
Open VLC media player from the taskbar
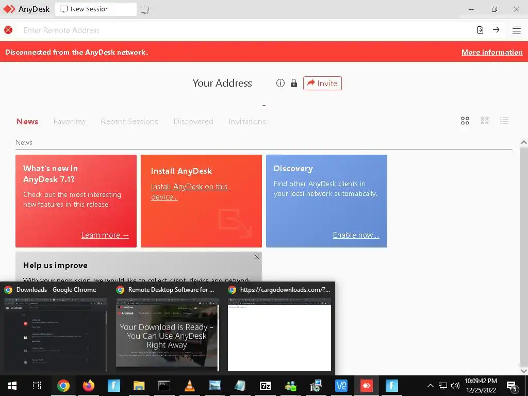[x=190, y=386]
